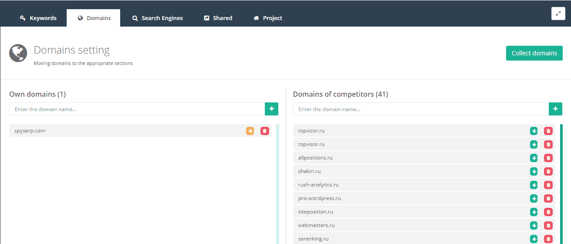Focus the own domains name input
The image size is (571, 244).
click(137, 109)
